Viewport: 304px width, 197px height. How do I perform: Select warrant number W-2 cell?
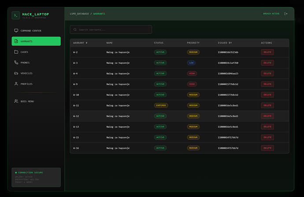(75, 52)
